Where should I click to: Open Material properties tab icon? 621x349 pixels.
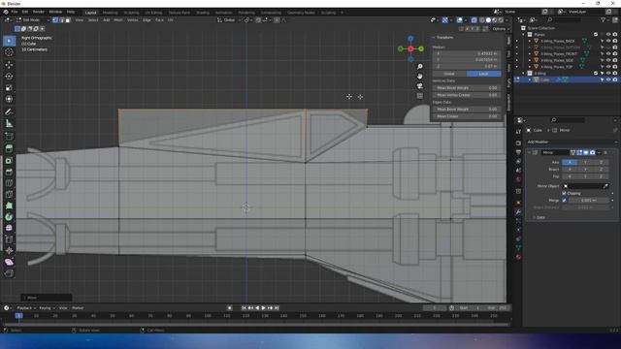518,257
